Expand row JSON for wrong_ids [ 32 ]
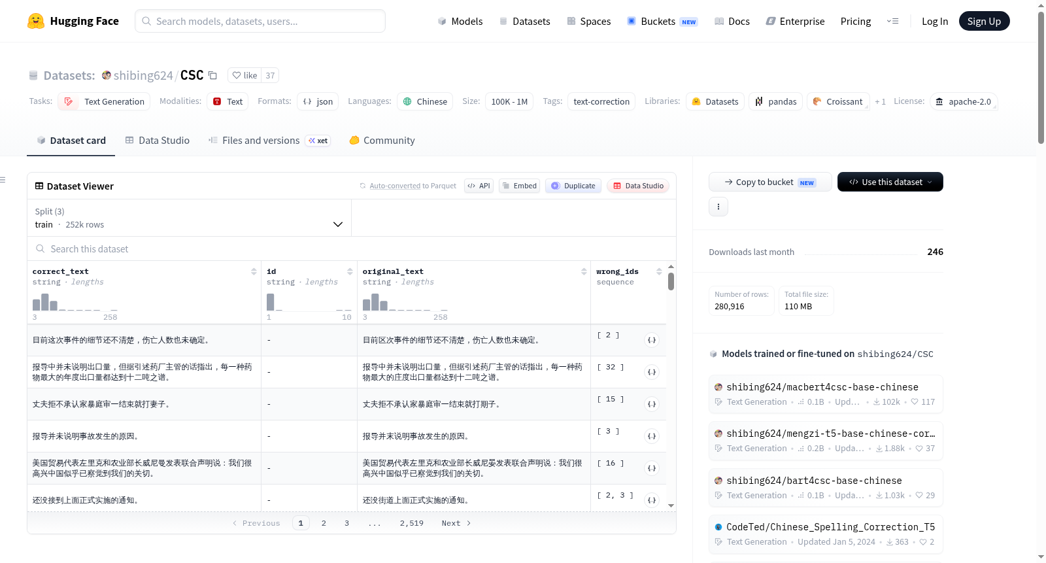The height and width of the screenshot is (563, 1046). [x=652, y=372]
